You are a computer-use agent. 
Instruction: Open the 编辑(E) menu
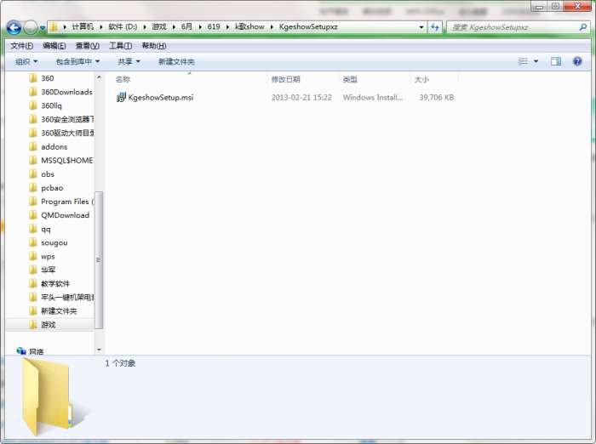pos(54,46)
